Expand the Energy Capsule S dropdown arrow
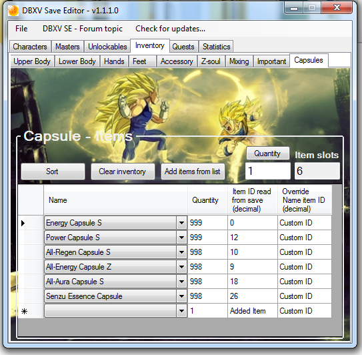 (x=182, y=223)
